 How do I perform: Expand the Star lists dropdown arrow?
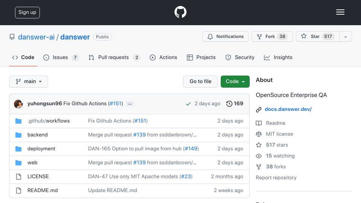coord(345,37)
